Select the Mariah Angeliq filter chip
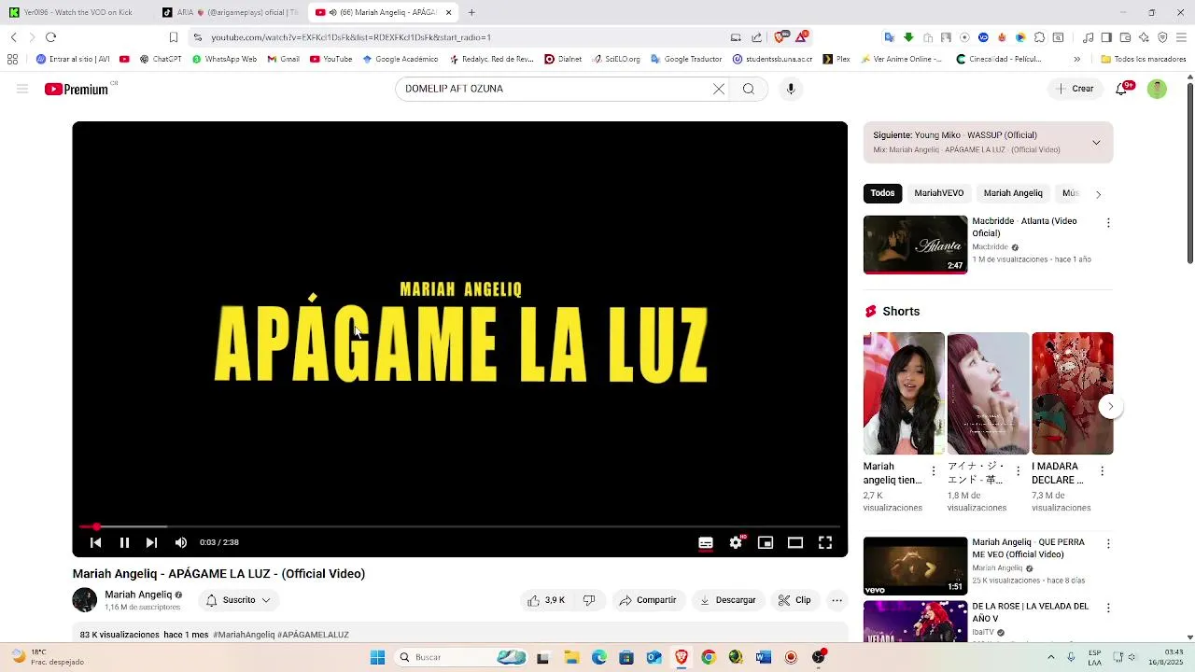 coord(1013,193)
